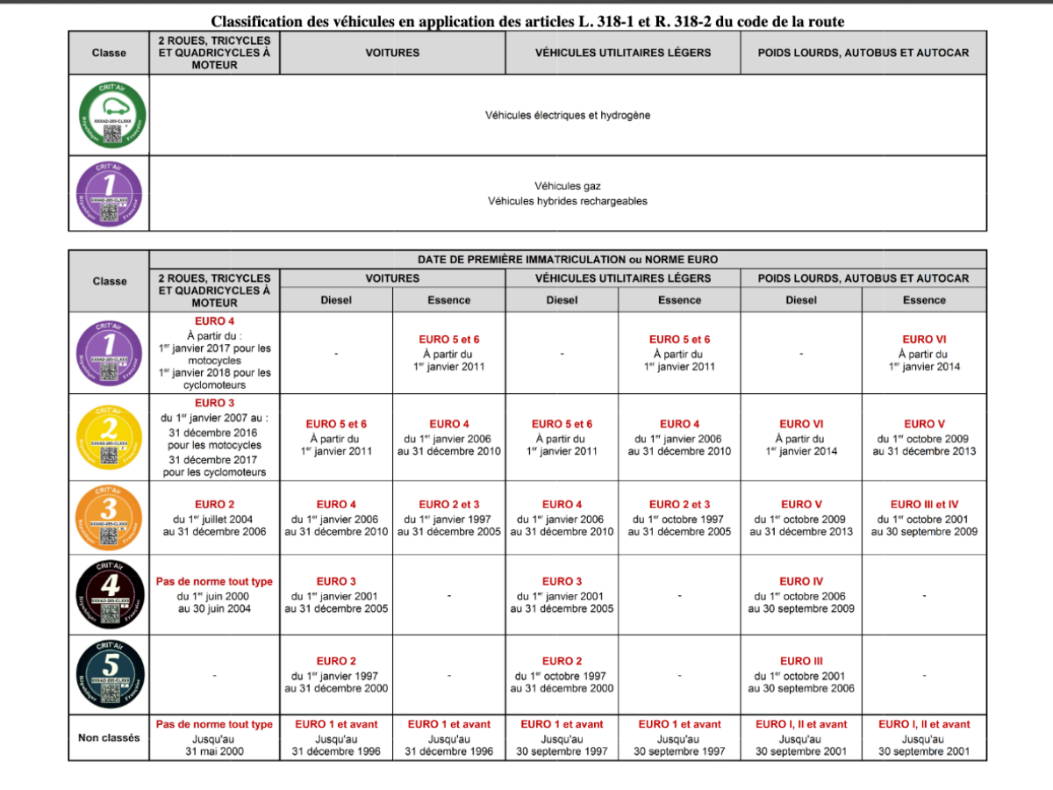Select the 'Essence' subheader under POIDS LOURDS
The height and width of the screenshot is (790, 1053).
tap(924, 300)
